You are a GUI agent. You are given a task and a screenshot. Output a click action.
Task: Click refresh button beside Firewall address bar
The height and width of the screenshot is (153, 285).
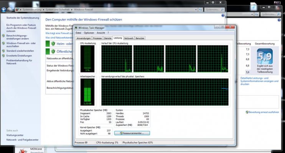coord(200,10)
